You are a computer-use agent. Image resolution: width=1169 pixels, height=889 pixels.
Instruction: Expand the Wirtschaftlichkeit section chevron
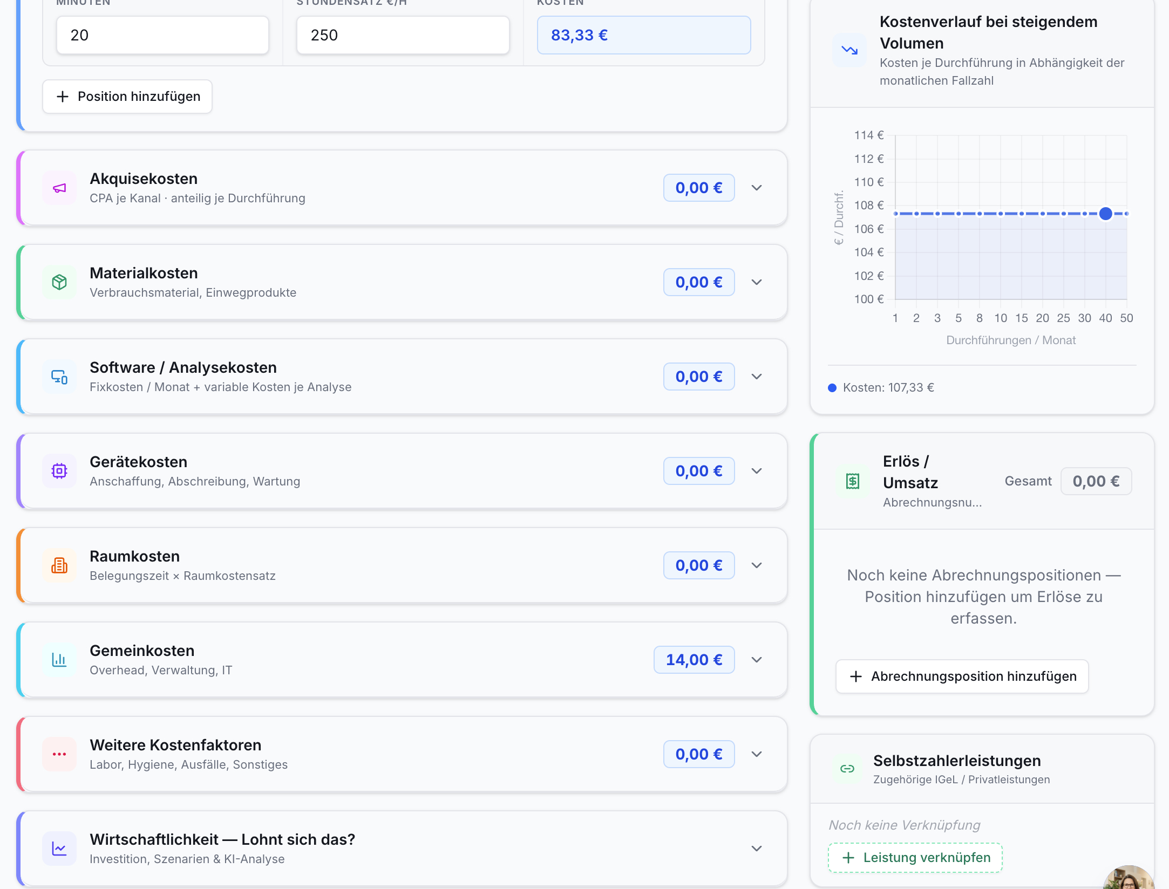[757, 849]
